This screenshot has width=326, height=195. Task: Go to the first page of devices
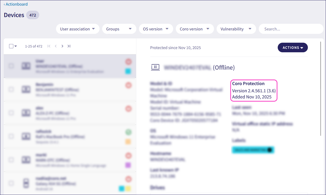click(x=49, y=46)
